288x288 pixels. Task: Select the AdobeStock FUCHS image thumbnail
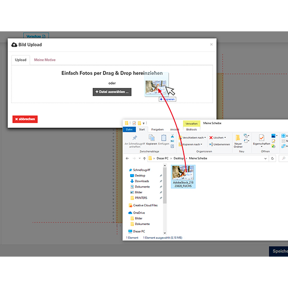pyautogui.click(x=183, y=176)
